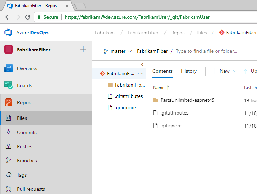Collapse the file tree pane chevron
Screen dimensions: 257x194
[142, 65]
